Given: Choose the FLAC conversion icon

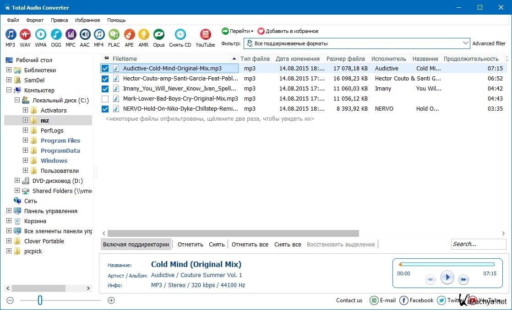Looking at the screenshot, I should point(114,35).
